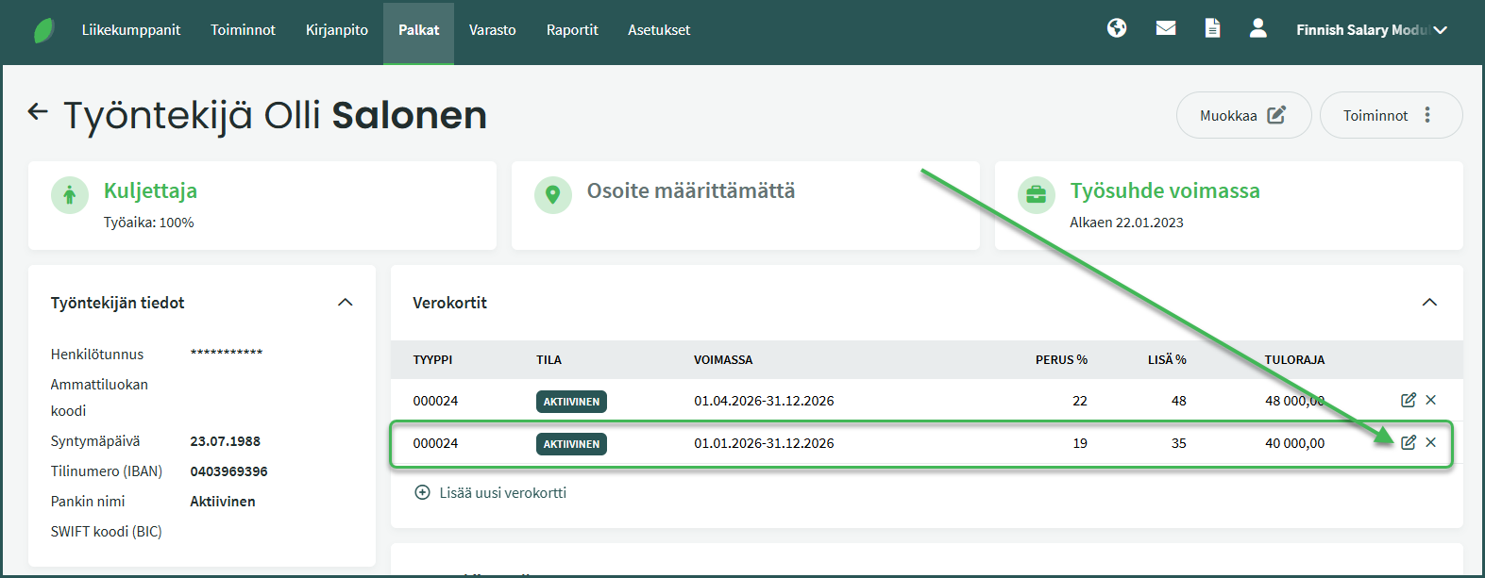Click the green leaf logo
This screenshot has height=578, width=1485.
(x=43, y=30)
